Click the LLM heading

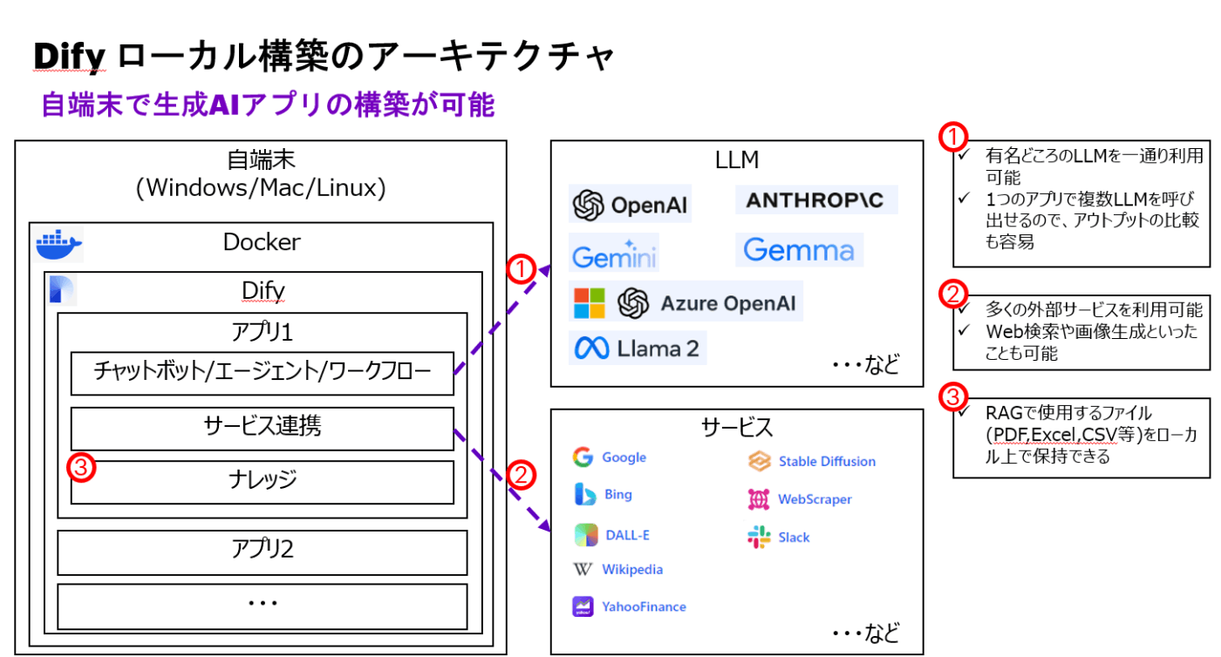pos(735,160)
